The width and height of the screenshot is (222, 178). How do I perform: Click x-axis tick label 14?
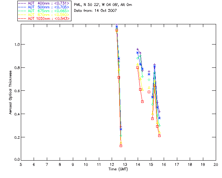[138, 164]
